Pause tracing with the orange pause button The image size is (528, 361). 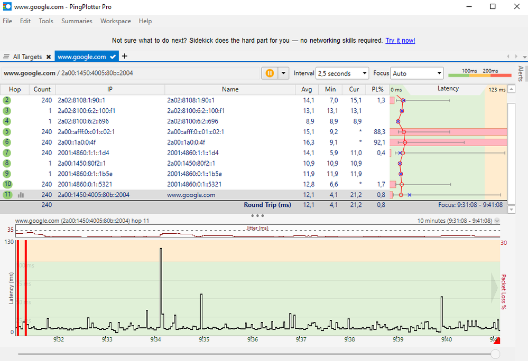(270, 73)
